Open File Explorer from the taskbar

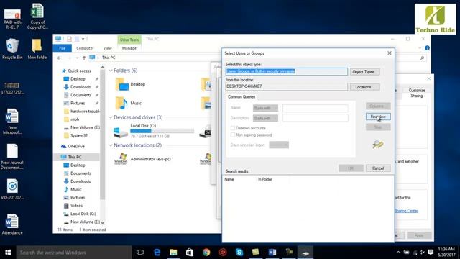173,253
